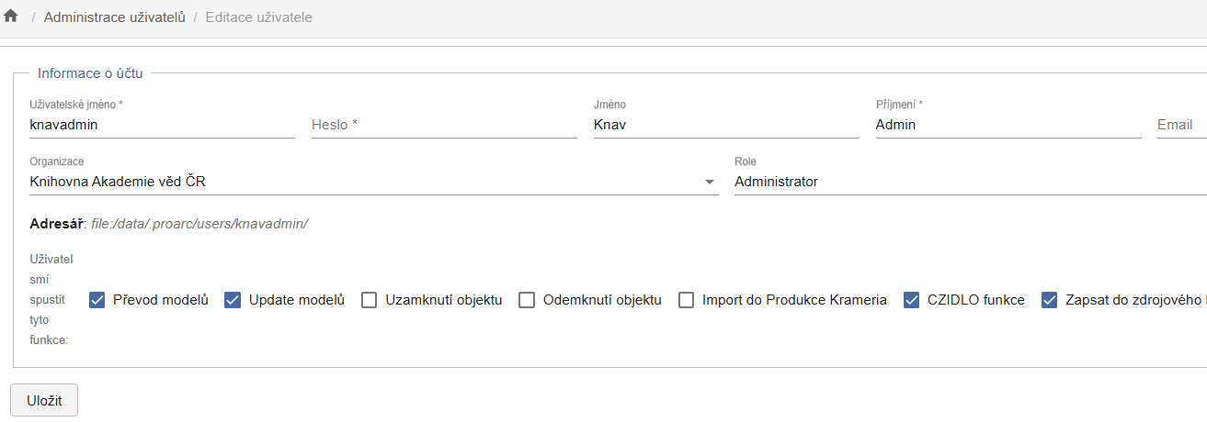Focus the Heslo password field
This screenshot has height=422, width=1207.
point(444,125)
